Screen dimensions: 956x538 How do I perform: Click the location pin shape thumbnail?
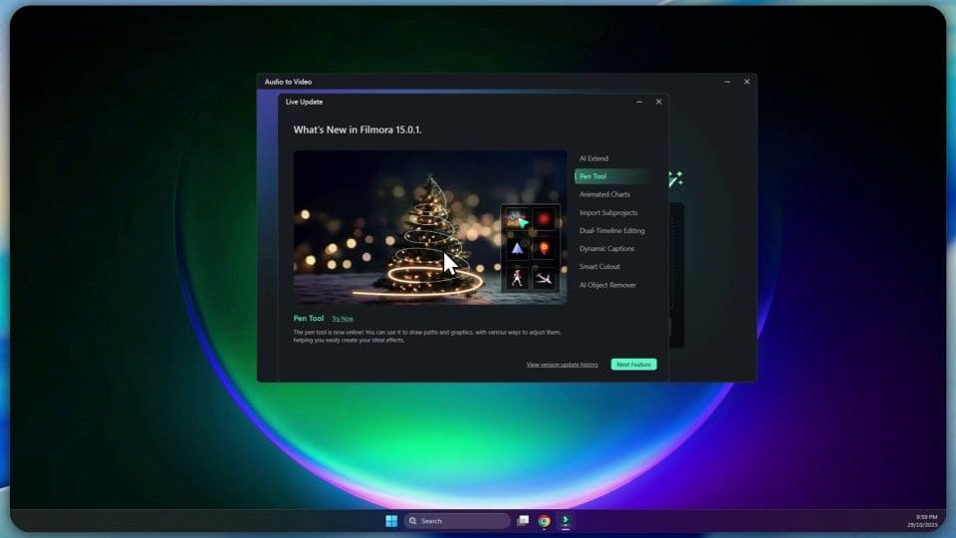[544, 248]
